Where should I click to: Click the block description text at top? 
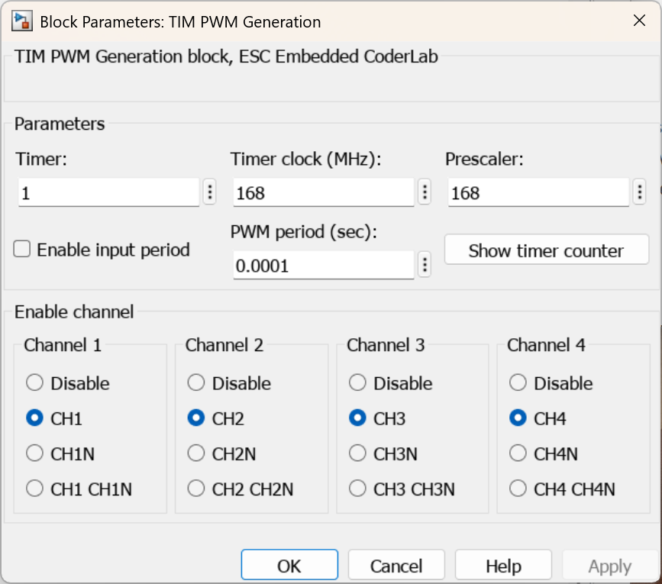[x=226, y=56]
